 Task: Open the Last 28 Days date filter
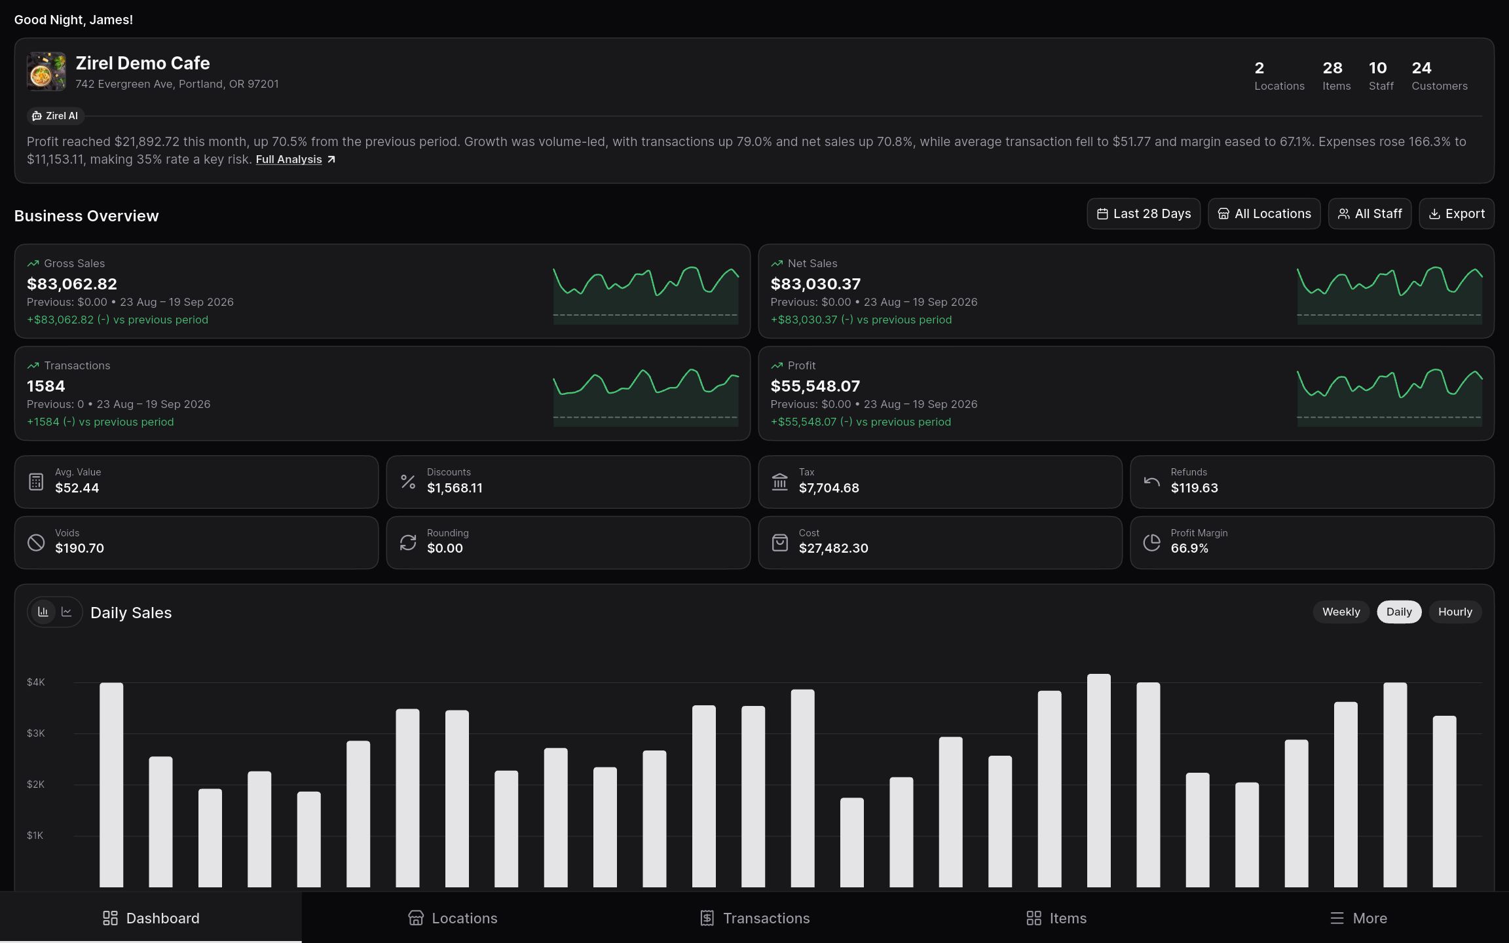1144,213
